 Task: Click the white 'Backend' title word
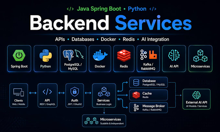[70, 23]
